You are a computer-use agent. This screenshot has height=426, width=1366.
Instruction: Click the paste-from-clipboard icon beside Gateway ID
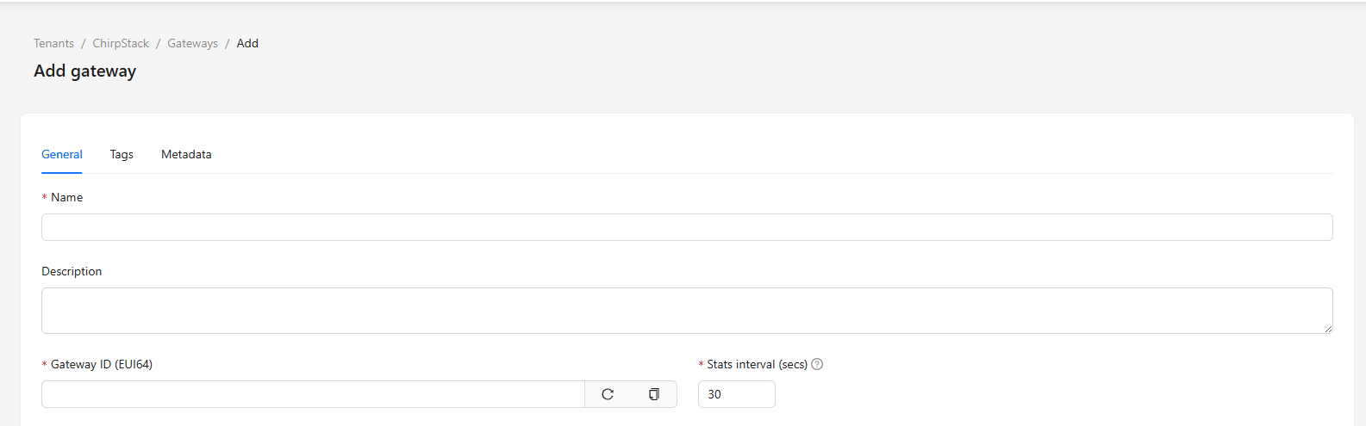pyautogui.click(x=654, y=394)
